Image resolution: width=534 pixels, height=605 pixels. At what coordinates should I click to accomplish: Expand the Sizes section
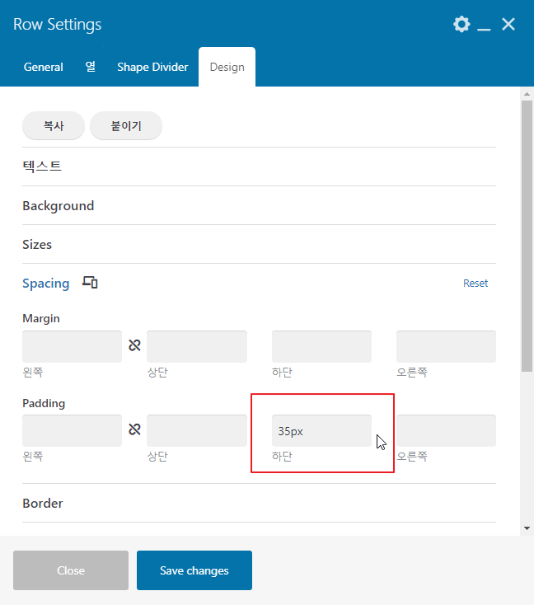[x=259, y=244]
